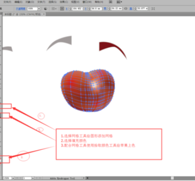Open the 编辑(E) menu

click(18, 2)
